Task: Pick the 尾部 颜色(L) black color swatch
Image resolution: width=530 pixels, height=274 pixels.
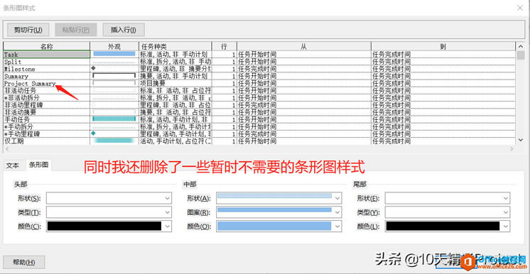Action: (x=443, y=226)
